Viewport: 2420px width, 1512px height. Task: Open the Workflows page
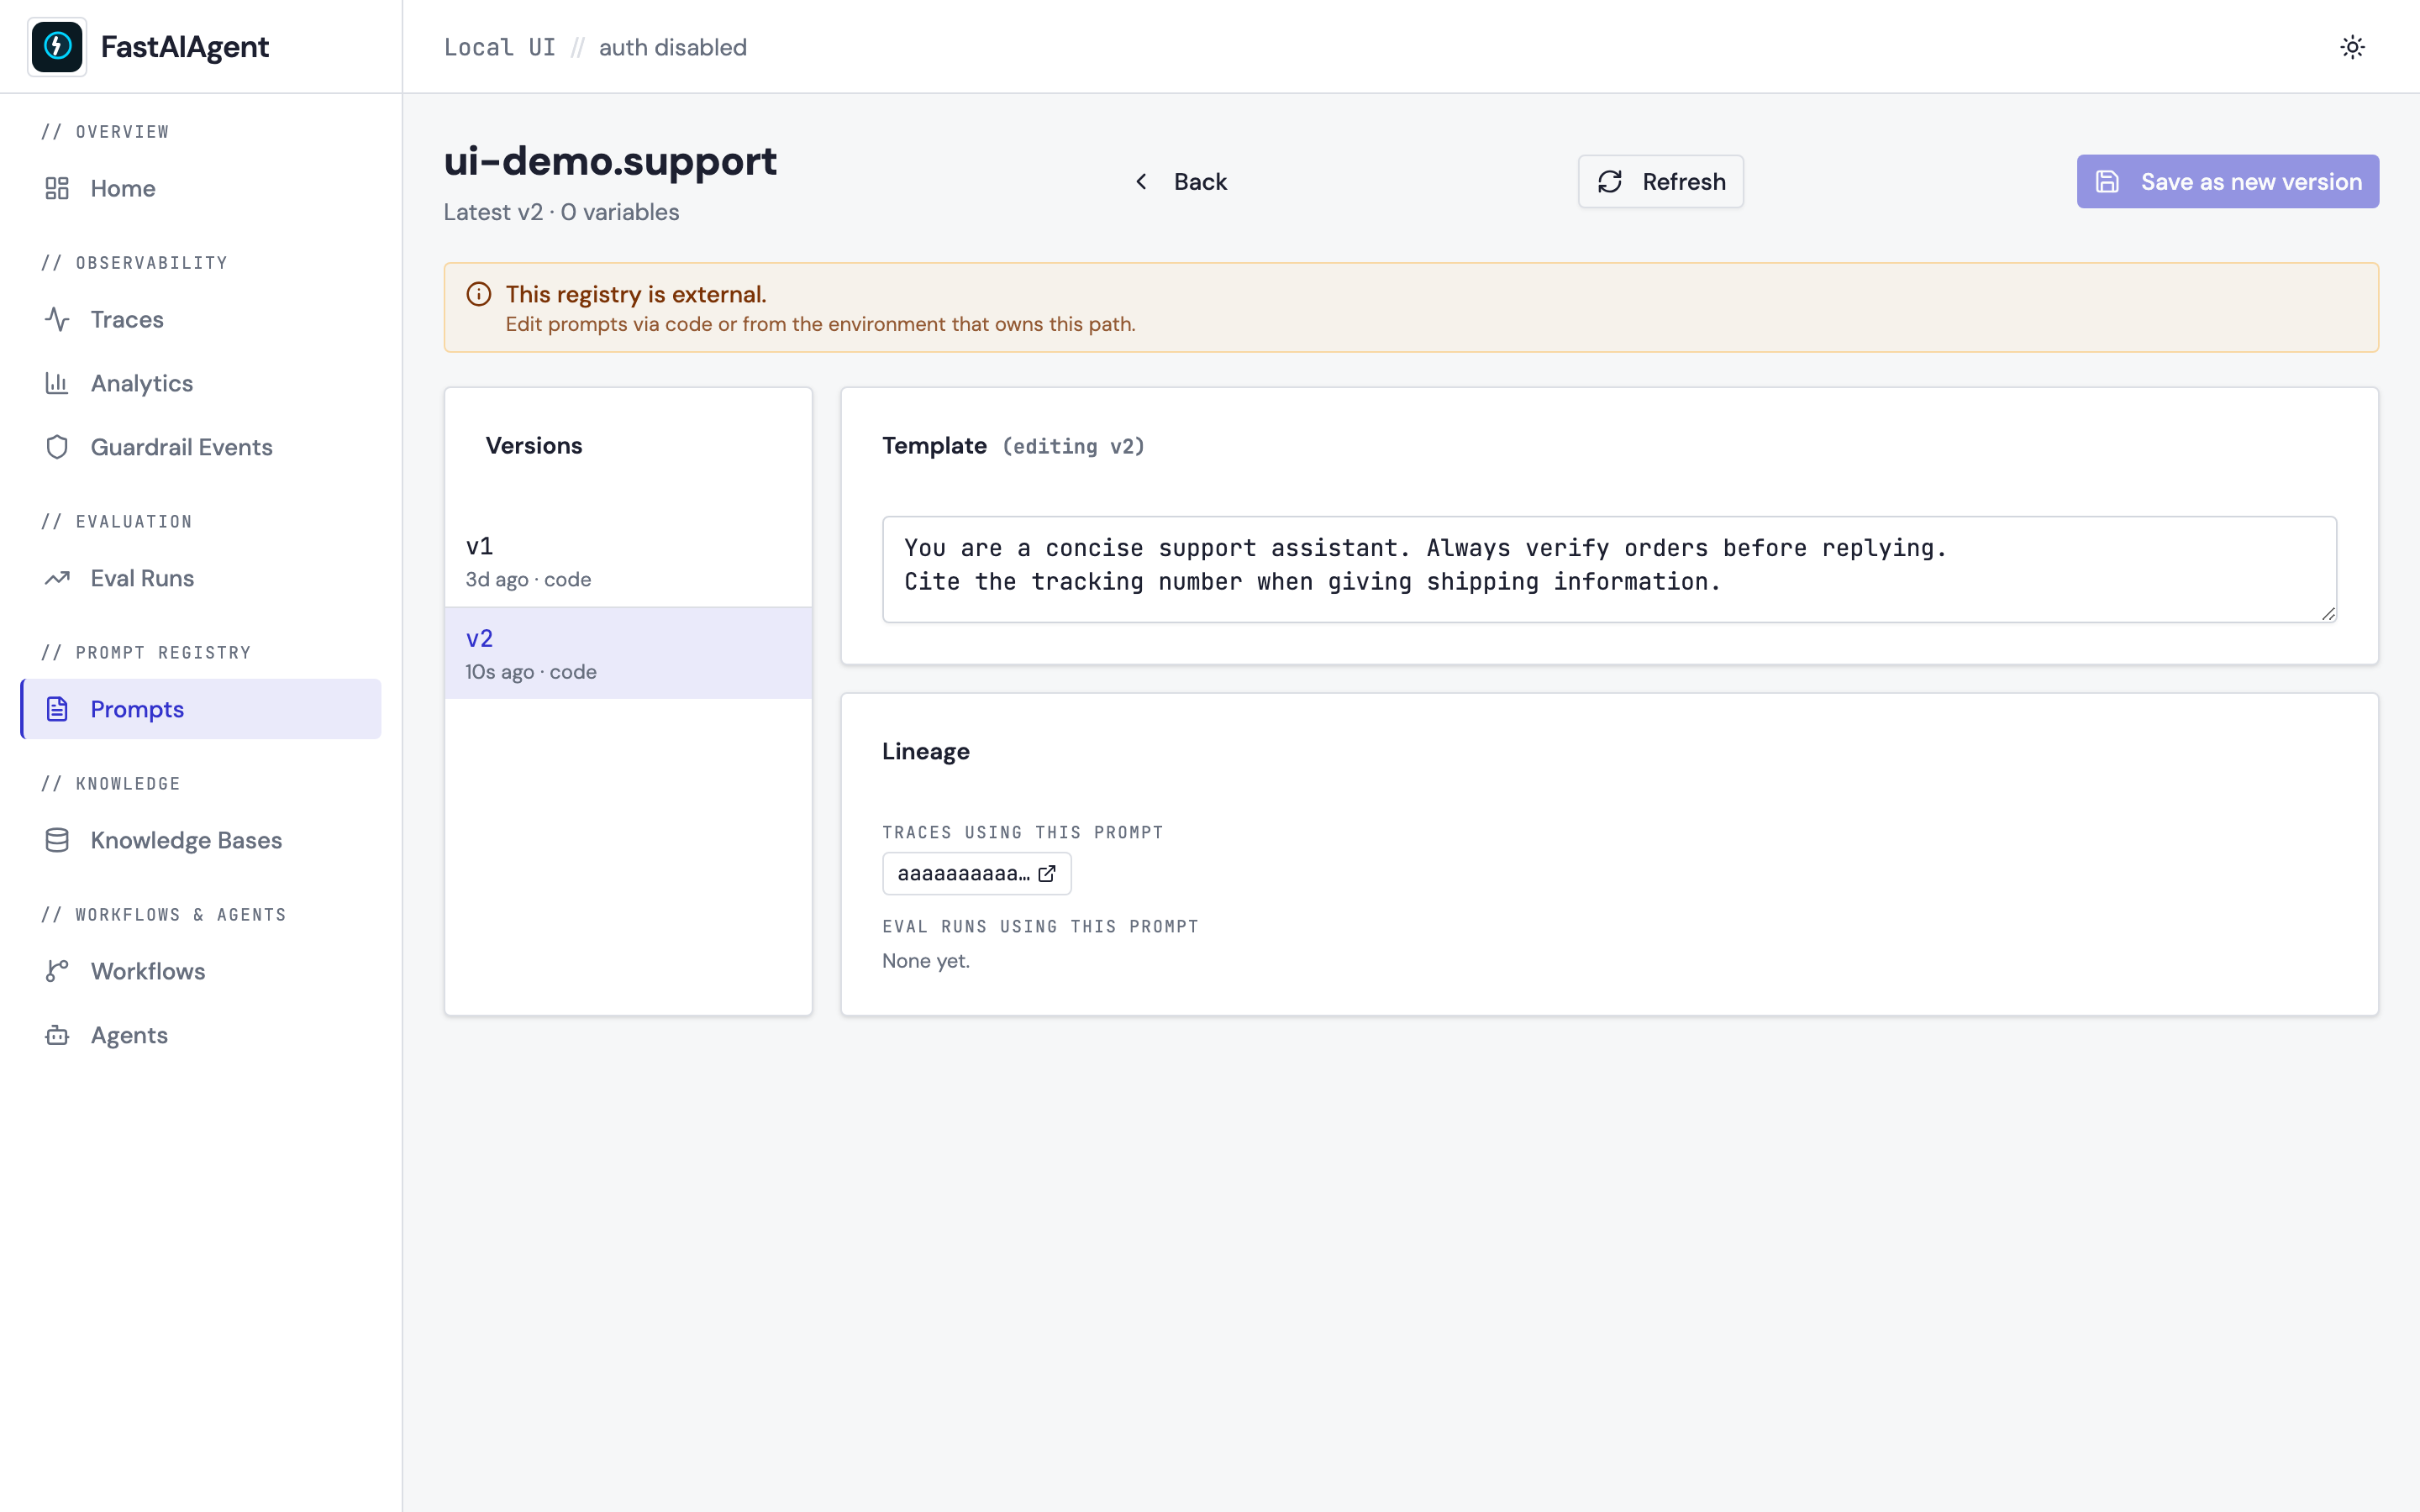(201, 971)
